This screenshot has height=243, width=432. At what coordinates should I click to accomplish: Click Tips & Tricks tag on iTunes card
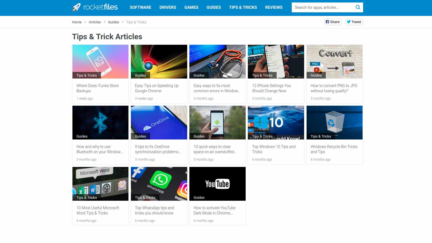point(86,75)
